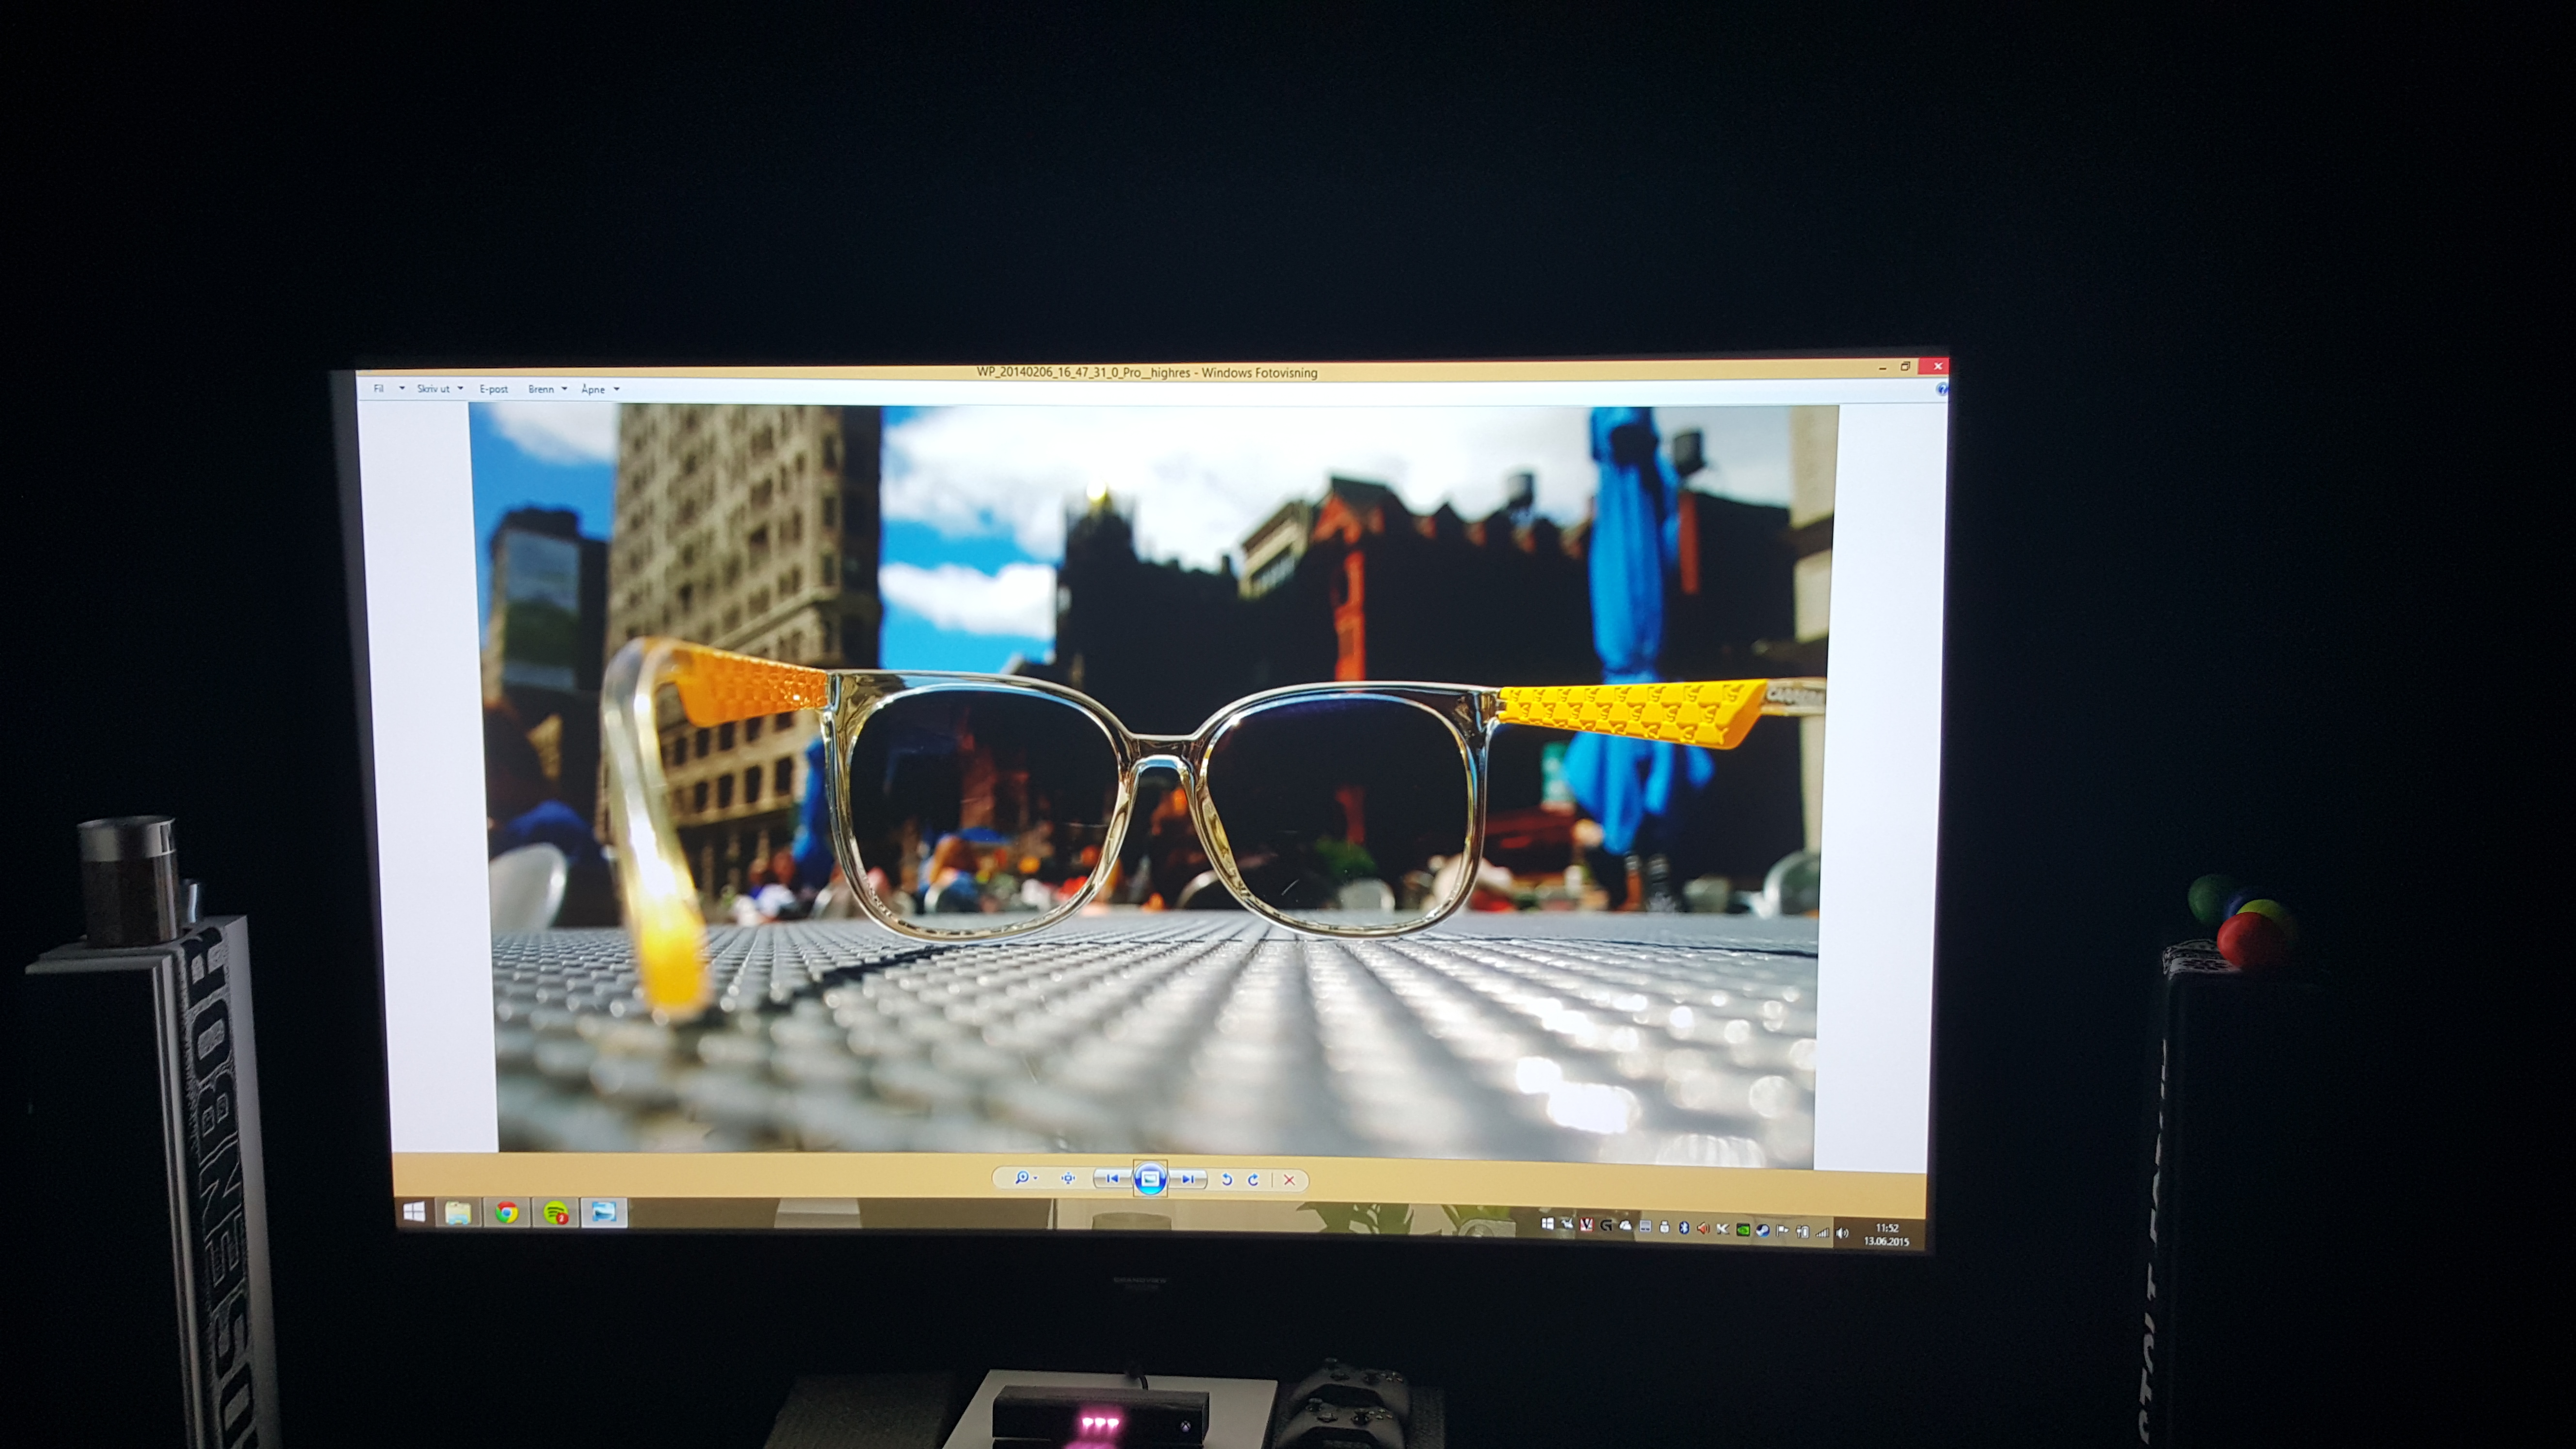The image size is (2576, 1449).
Task: Open the Skriv ut menu
Action: pos(433,388)
